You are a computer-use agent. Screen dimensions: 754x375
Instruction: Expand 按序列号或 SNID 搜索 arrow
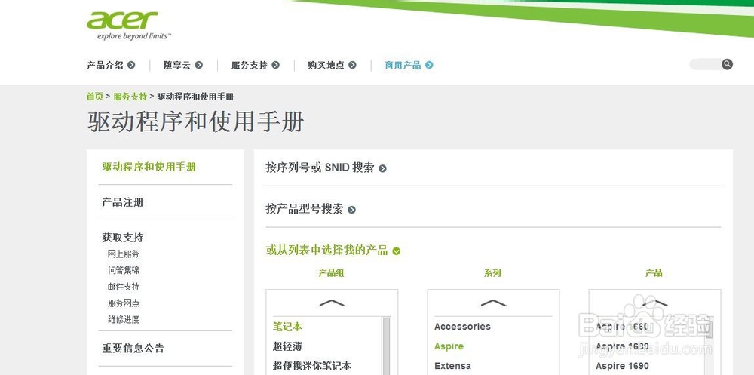coord(382,168)
